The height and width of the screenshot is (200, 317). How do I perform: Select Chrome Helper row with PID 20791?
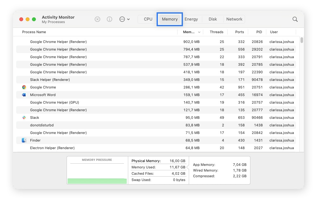click(156, 57)
